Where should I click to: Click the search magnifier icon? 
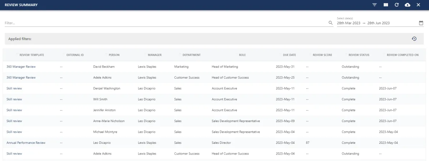coord(331,23)
